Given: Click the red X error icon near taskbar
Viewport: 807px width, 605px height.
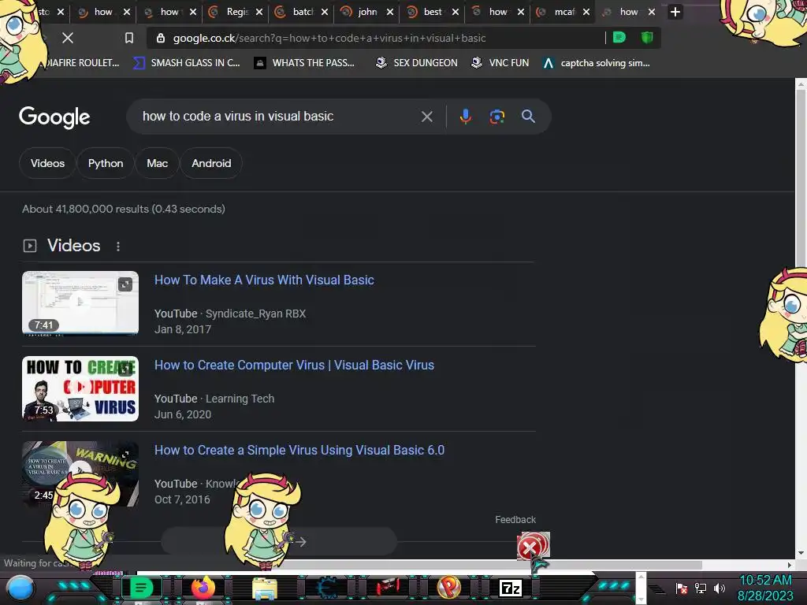Looking at the screenshot, I should pyautogui.click(x=530, y=548).
